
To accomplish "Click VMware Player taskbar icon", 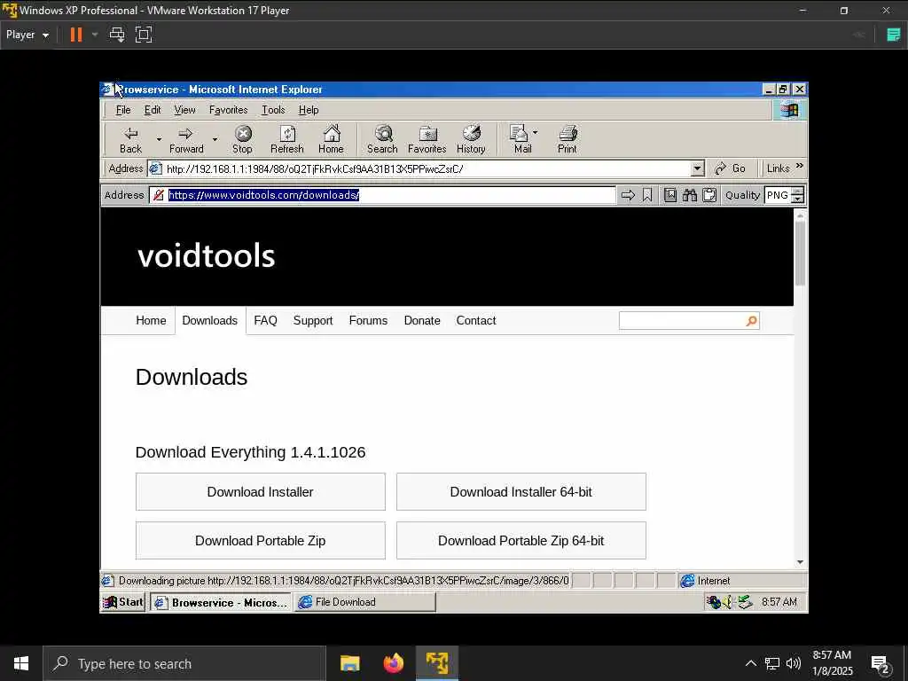I will (437, 663).
